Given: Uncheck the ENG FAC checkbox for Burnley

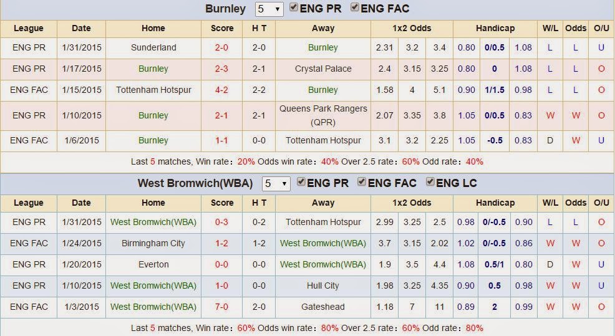Looking at the screenshot, I should [356, 8].
